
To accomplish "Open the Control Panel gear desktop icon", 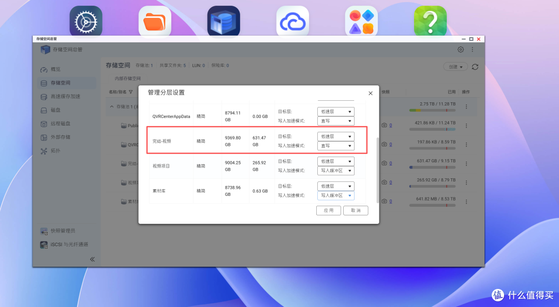I will coord(86,21).
